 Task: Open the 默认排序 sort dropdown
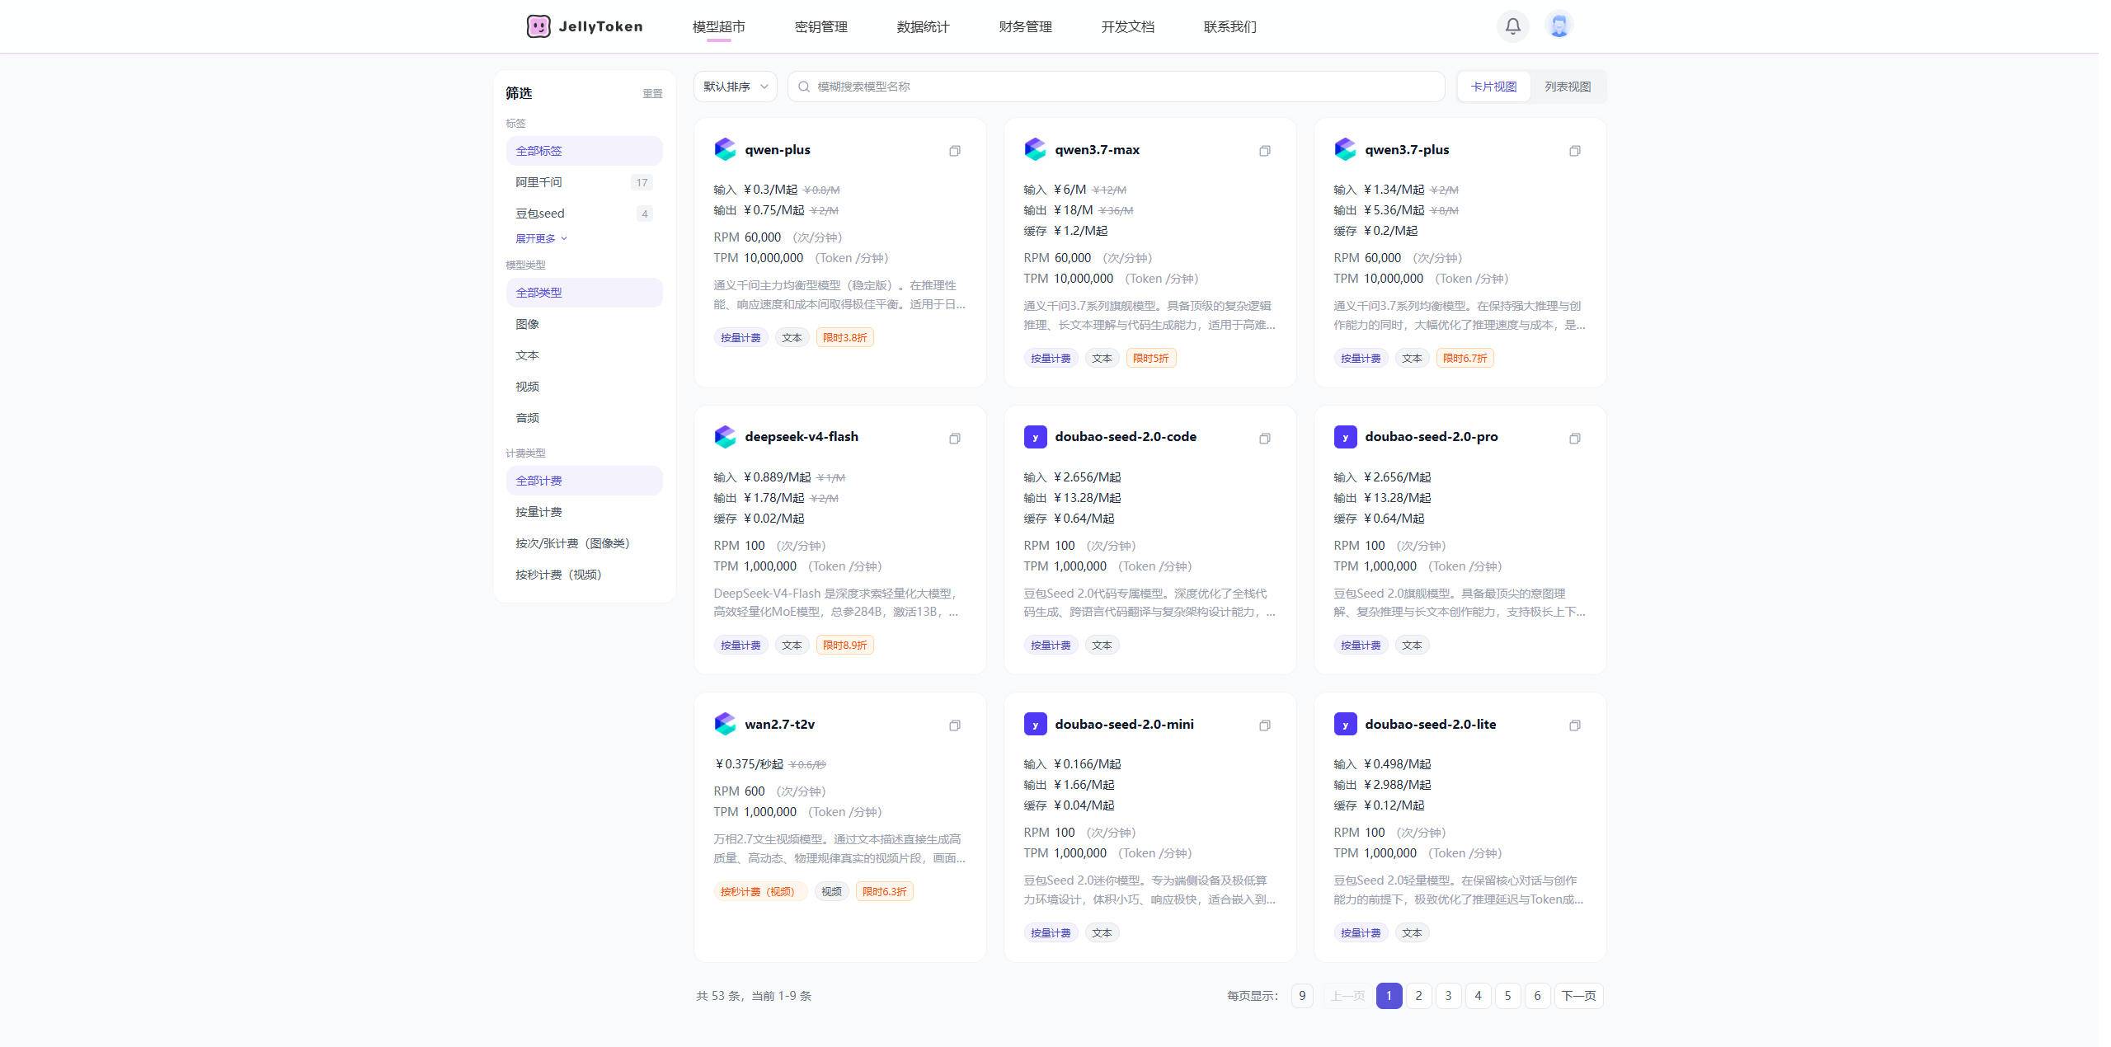point(735,87)
